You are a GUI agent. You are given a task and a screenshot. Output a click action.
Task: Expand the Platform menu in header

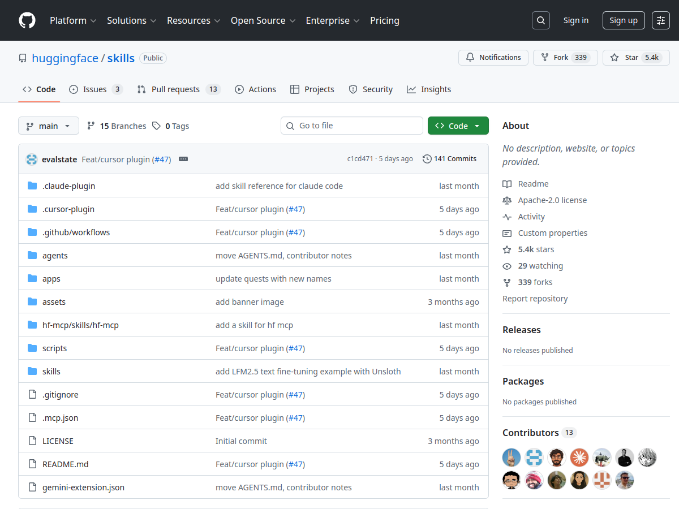tap(73, 20)
